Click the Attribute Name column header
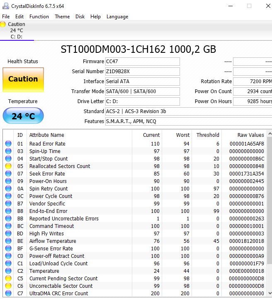This screenshot has width=272, height=299. [80, 135]
